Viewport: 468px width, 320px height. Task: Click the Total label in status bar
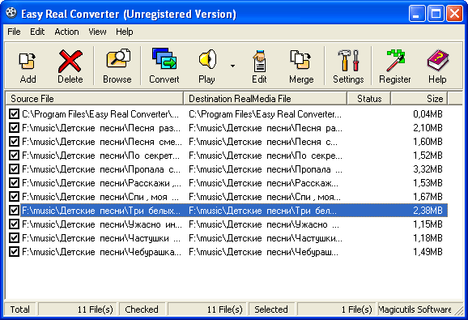pos(20,309)
